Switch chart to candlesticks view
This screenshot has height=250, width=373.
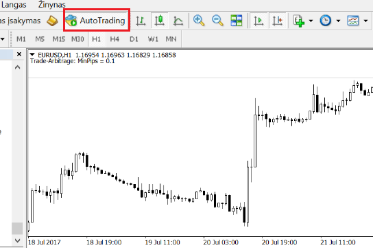[x=159, y=21]
